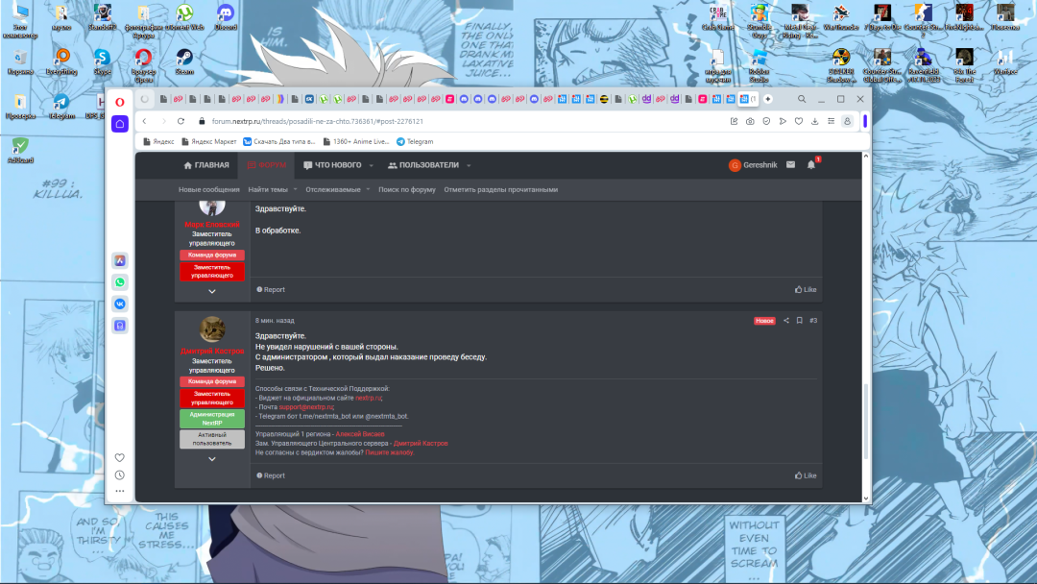Open Марк Еловский username link

(211, 225)
